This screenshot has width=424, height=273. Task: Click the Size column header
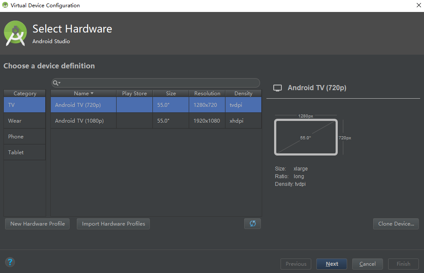[x=171, y=93]
